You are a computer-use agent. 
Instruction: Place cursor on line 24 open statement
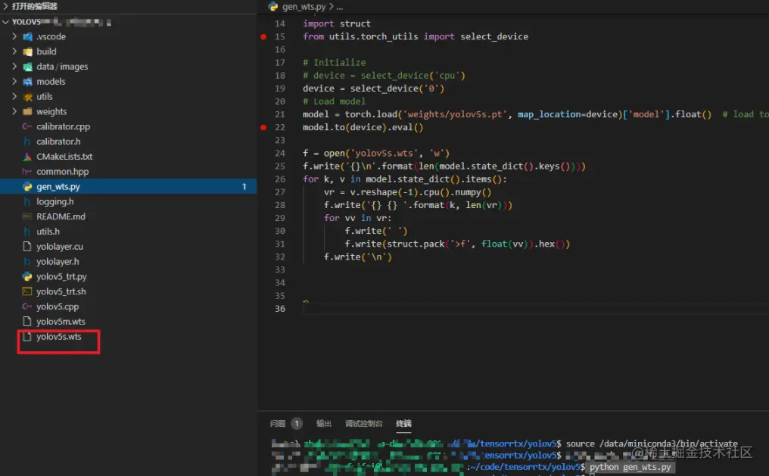click(376, 154)
